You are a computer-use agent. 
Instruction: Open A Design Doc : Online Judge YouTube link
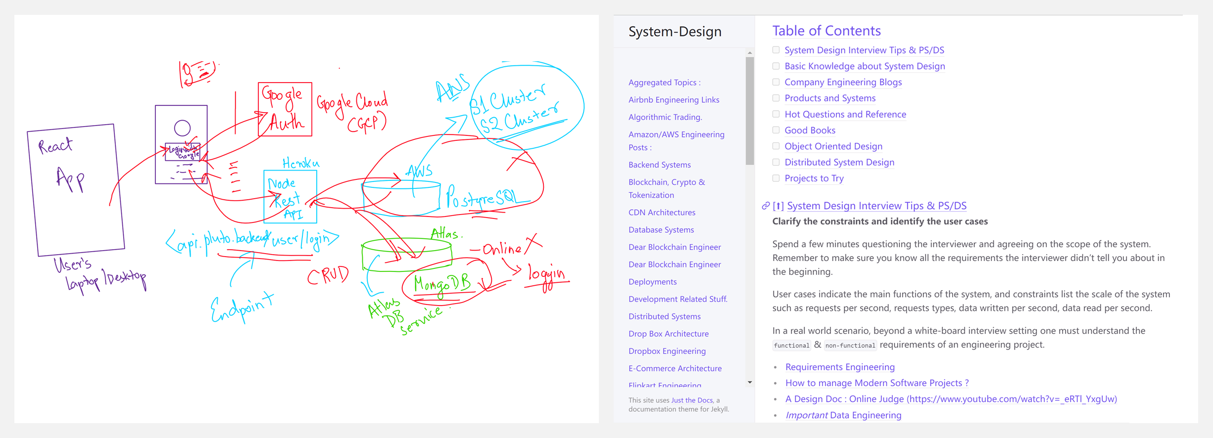coord(951,399)
